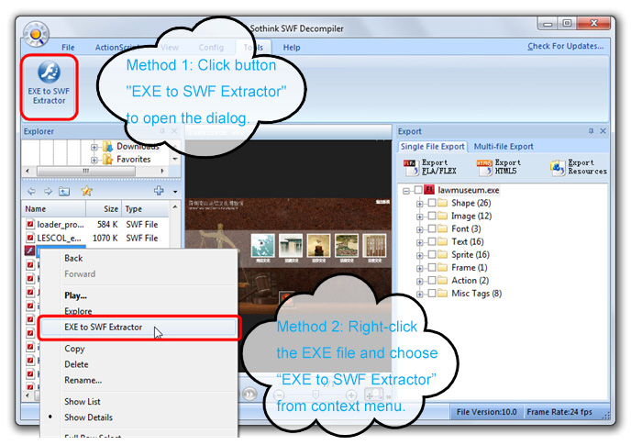The width and height of the screenshot is (631, 445).
Task: Go back using the Explorer back arrow
Action: (31, 191)
